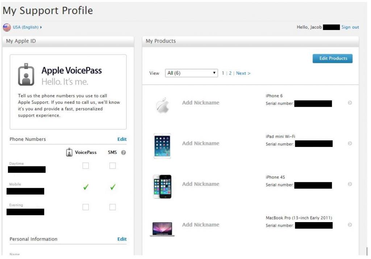The width and height of the screenshot is (371, 259).
Task: Click the Hello, Jacob greeting text
Action: [x=309, y=27]
